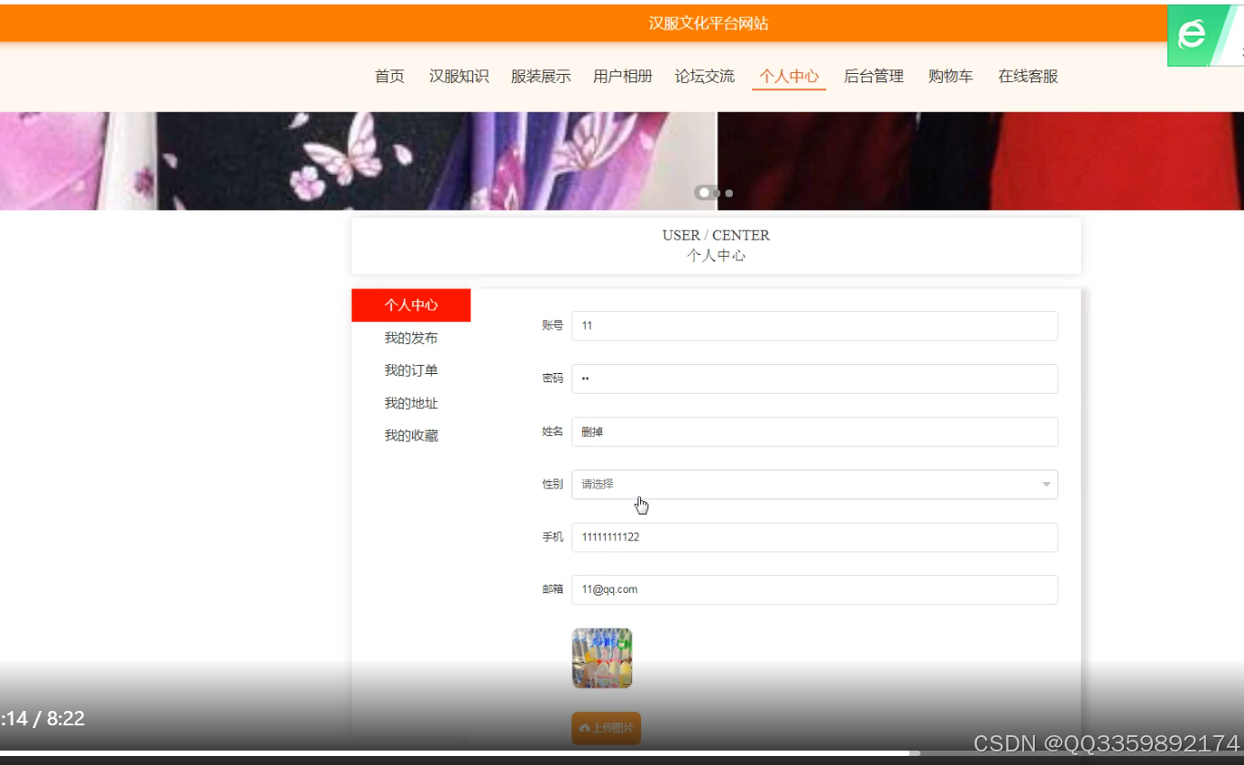Open 服装展示 in navigation bar
1244x765 pixels.
tap(541, 77)
